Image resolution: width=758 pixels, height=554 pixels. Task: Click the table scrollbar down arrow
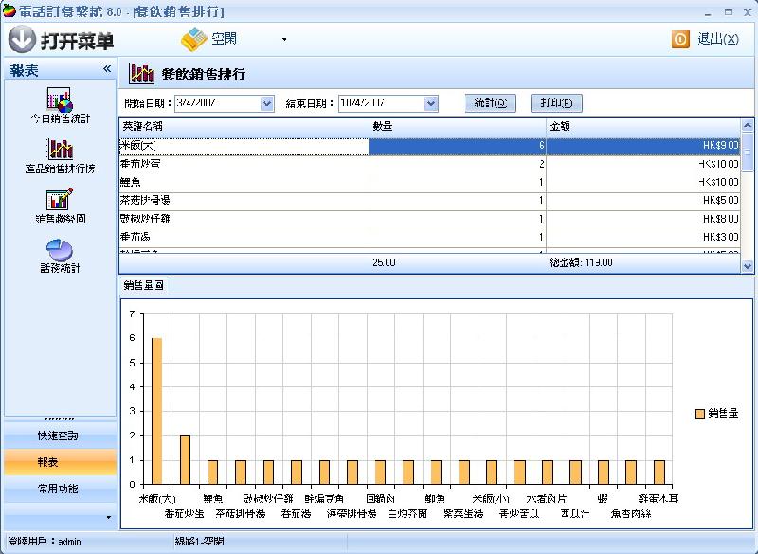point(748,267)
